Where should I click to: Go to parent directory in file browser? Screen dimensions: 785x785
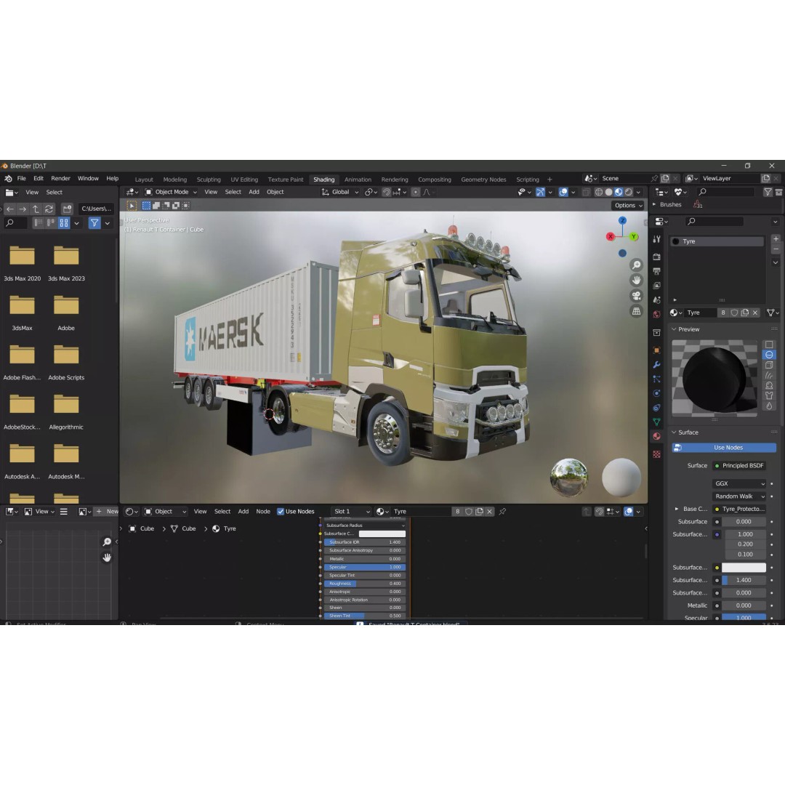pyautogui.click(x=36, y=209)
